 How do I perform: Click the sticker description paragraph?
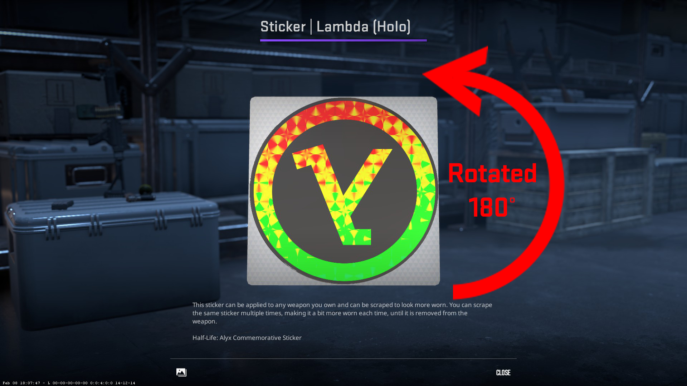(342, 313)
